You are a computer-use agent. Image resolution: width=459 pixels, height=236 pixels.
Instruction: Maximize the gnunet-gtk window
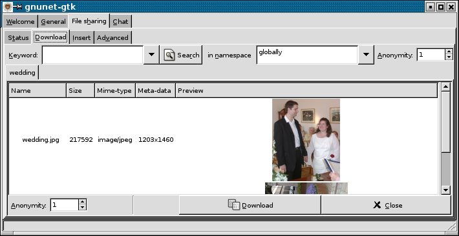[440, 7]
